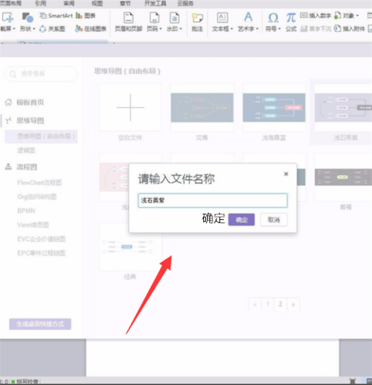The width and height of the screenshot is (372, 385).
Task: Click the screenshot 截屏 icon
Action: tap(7, 18)
